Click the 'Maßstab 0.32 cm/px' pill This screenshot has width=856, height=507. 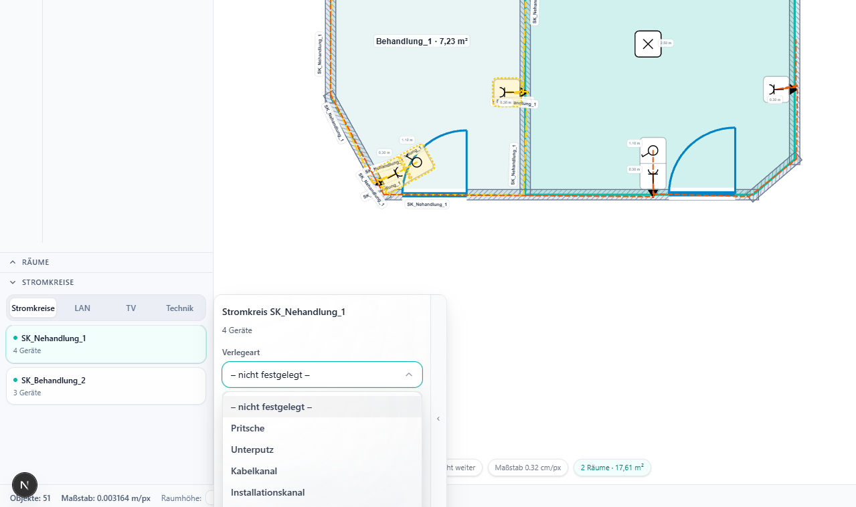tap(528, 468)
